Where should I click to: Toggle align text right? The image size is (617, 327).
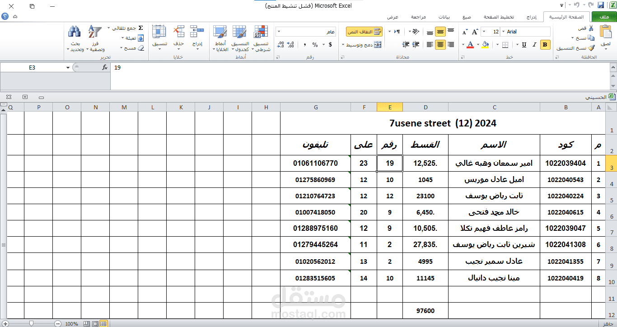450,45
